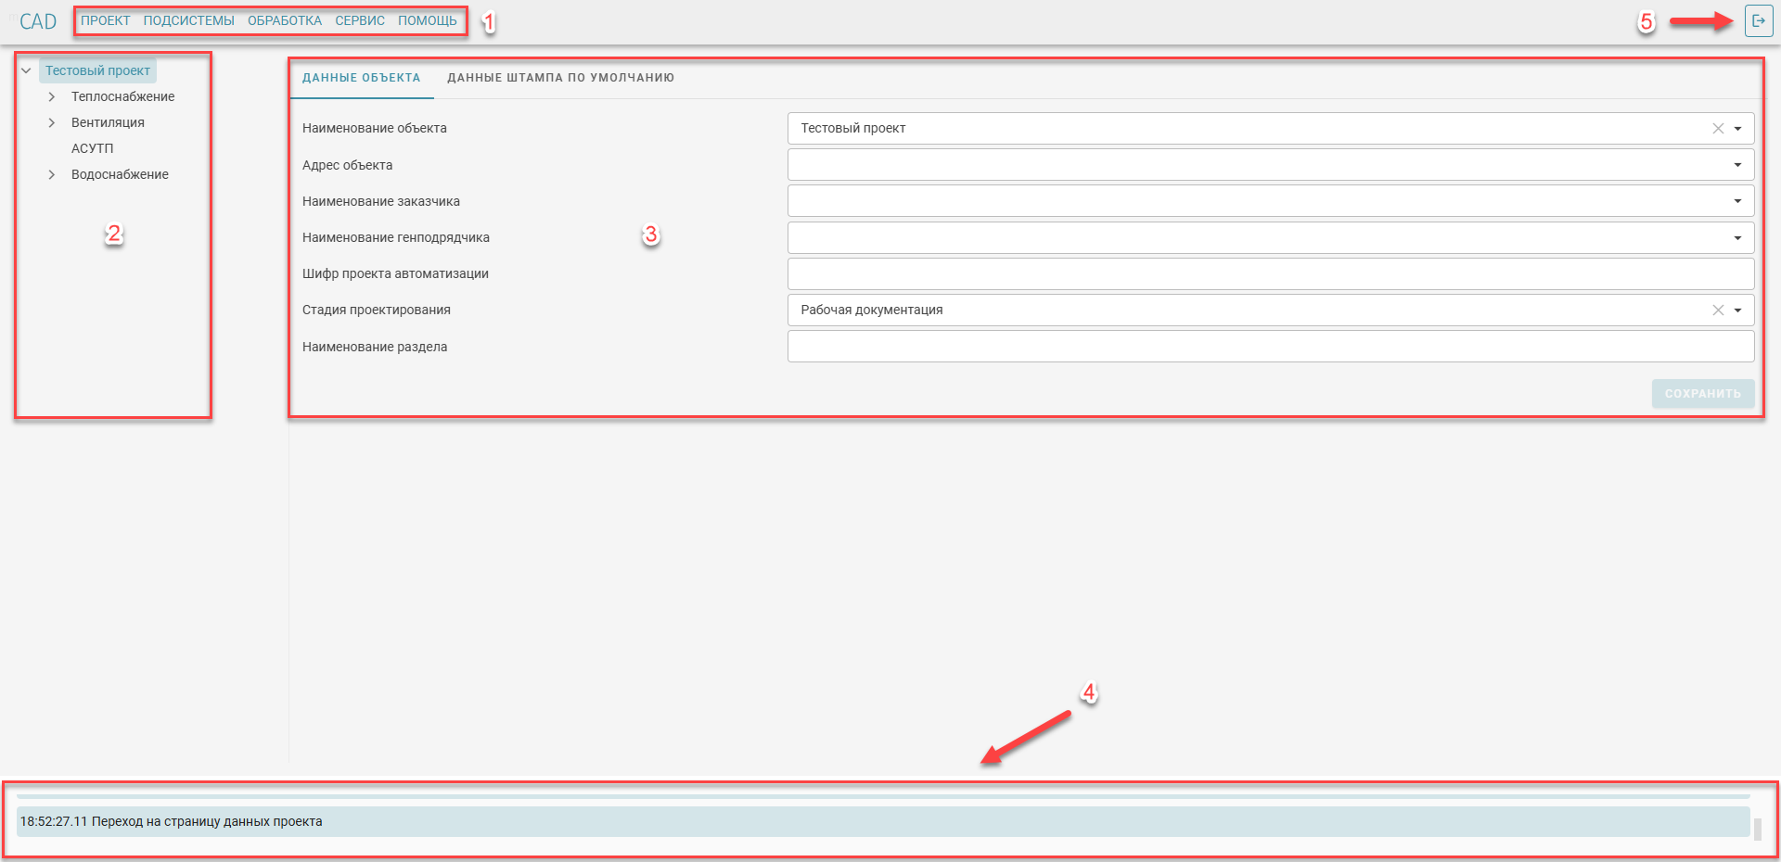
Task: Switch to Данные штампа по умолчанию tab
Action: [560, 78]
